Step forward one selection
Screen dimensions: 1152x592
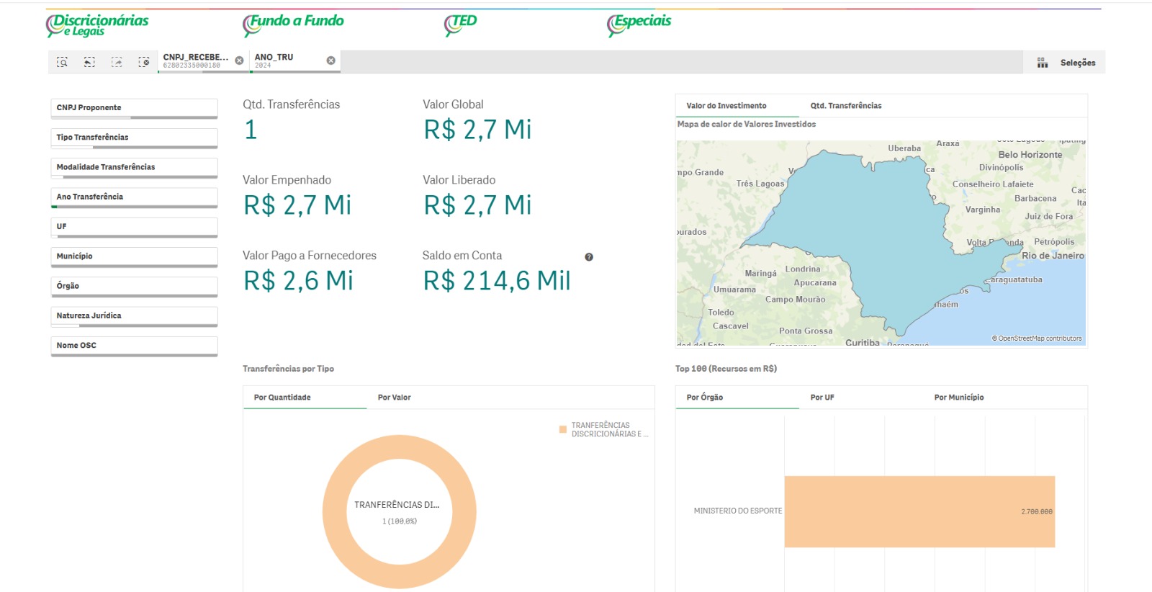click(x=117, y=62)
